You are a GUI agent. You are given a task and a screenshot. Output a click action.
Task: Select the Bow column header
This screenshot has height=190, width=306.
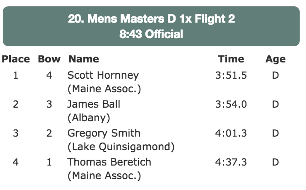coord(49,59)
